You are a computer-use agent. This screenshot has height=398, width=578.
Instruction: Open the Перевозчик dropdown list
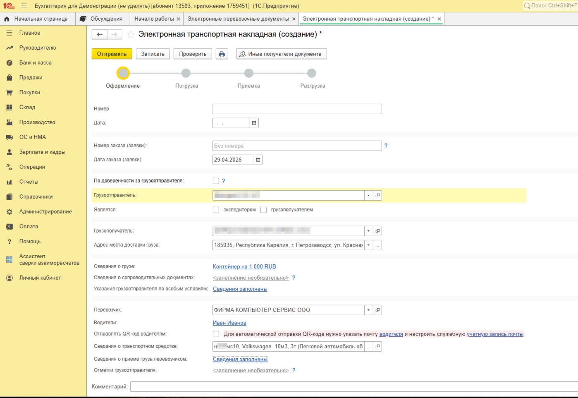point(368,310)
